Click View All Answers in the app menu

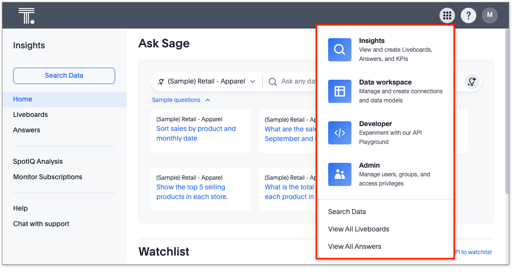pyautogui.click(x=355, y=246)
